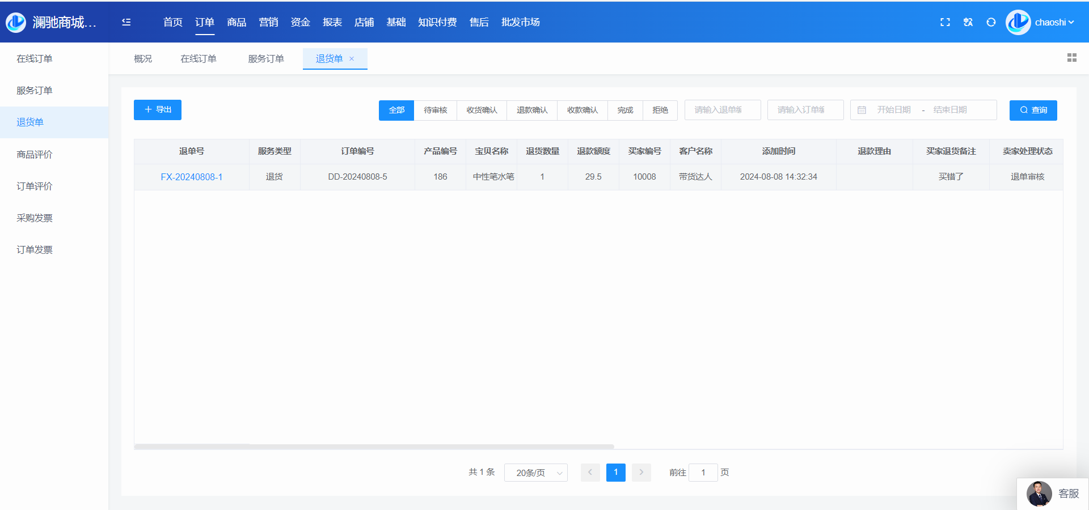Enter fullscreen mode via the header icon
The height and width of the screenshot is (510, 1089).
[945, 22]
